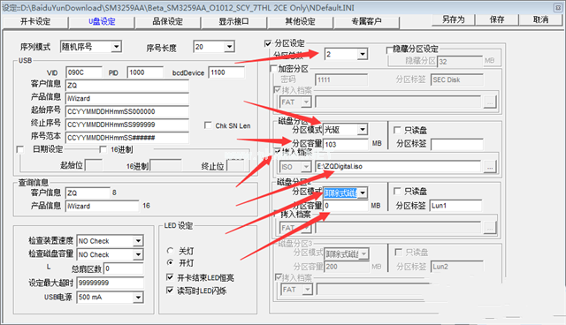
Task: Enable 只读盘 for partition labeled Lun1
Action: pyautogui.click(x=397, y=192)
